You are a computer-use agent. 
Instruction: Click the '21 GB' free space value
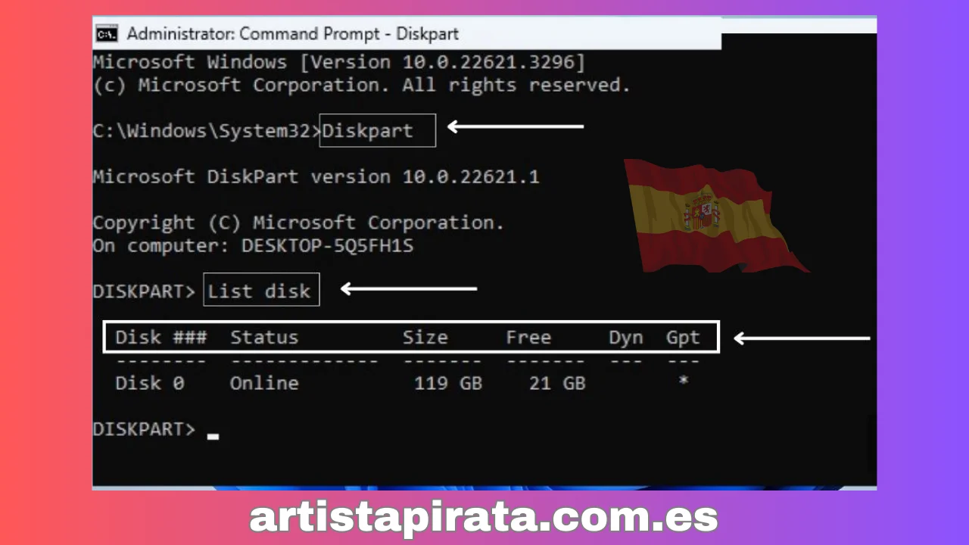click(556, 383)
